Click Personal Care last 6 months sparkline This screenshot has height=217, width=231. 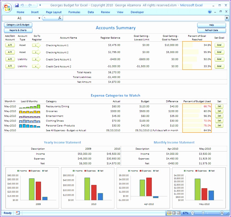coord(30,126)
